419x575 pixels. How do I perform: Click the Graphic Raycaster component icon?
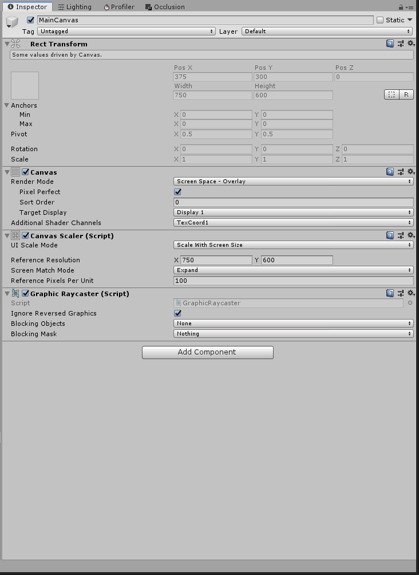15,293
